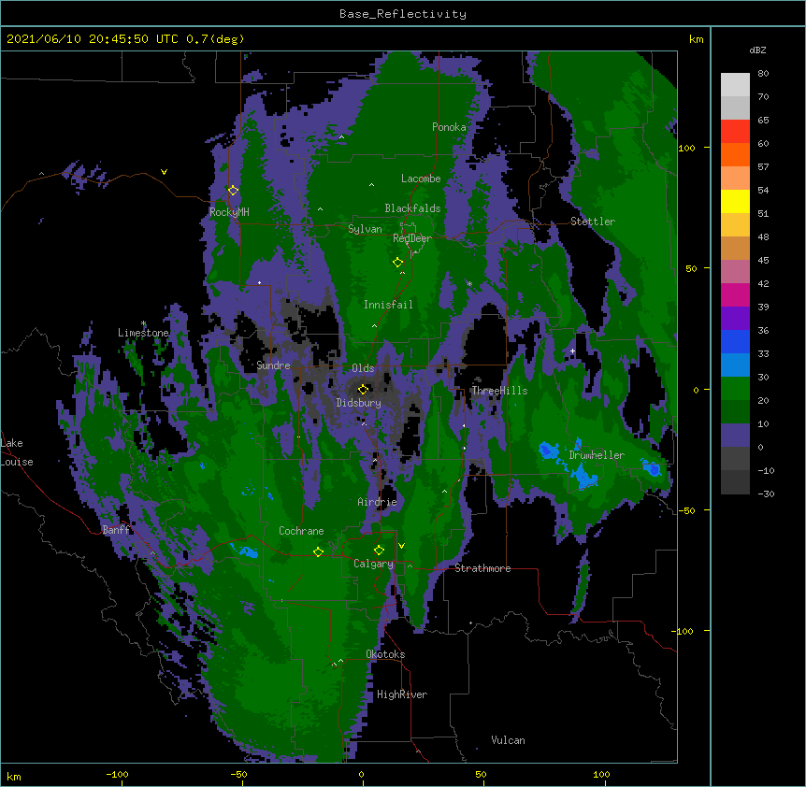
Task: Select the orange 60-57 dBZ legend swatch
Action: 735,155
